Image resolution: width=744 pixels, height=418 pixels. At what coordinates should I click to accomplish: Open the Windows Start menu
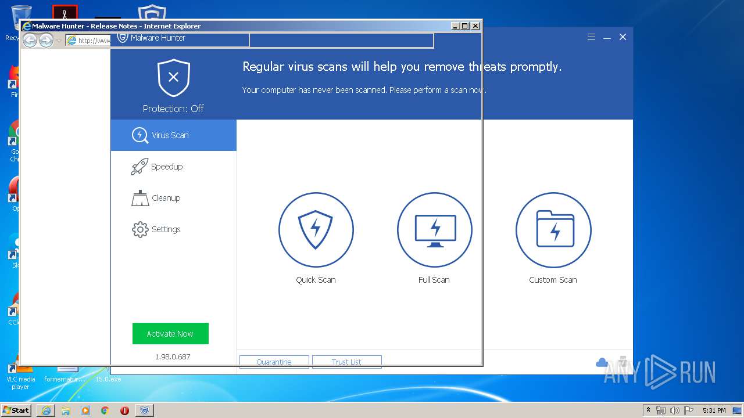16,410
